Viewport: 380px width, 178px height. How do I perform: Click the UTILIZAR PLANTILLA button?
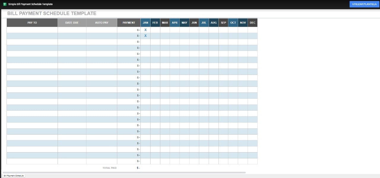(364, 4)
